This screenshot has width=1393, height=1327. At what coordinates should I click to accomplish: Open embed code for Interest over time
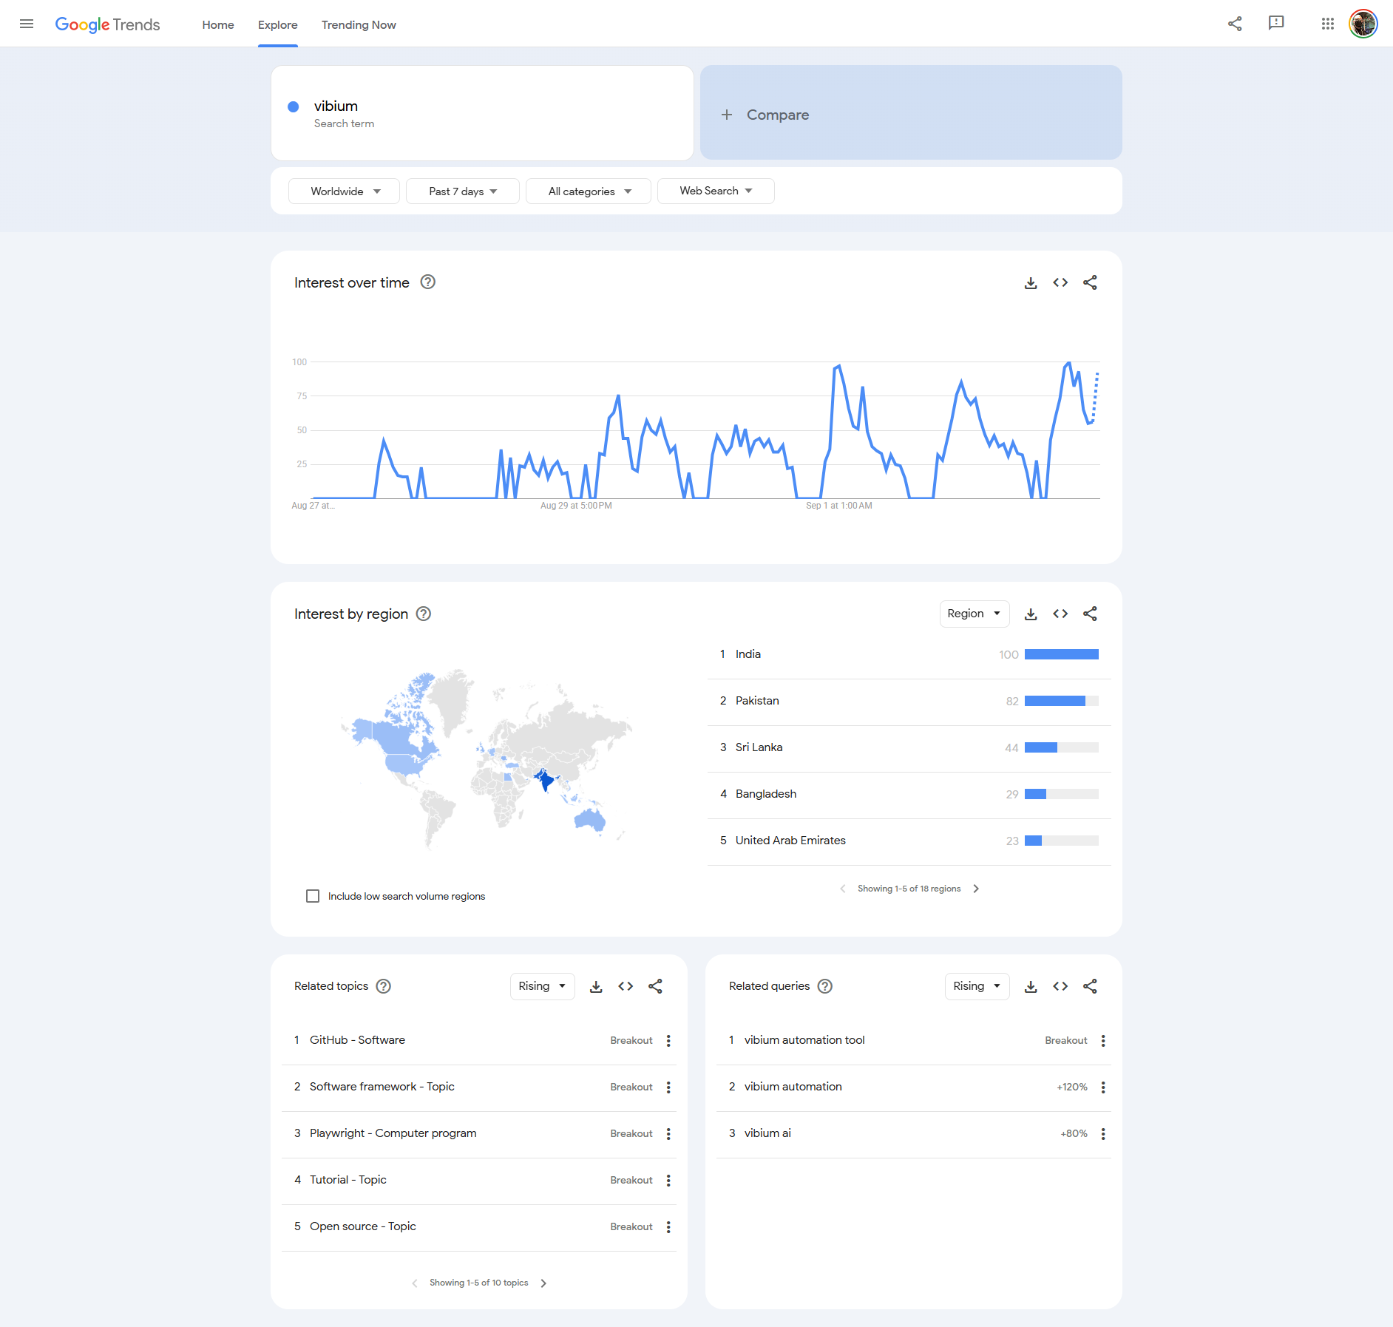pyautogui.click(x=1060, y=283)
